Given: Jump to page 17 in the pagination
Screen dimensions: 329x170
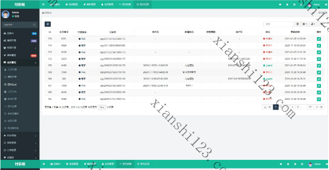Looking at the screenshot, I should click(x=310, y=107).
